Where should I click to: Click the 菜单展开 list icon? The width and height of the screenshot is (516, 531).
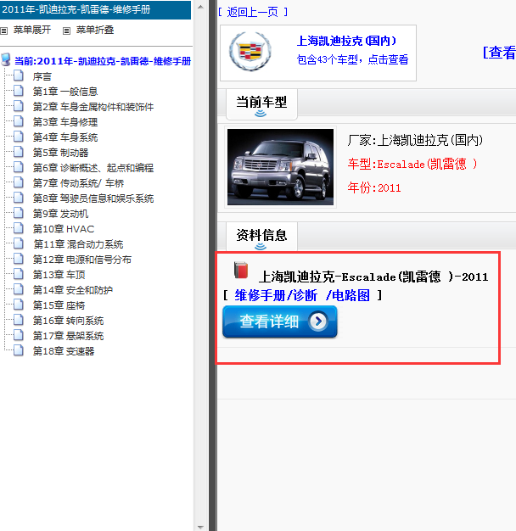coord(3,31)
